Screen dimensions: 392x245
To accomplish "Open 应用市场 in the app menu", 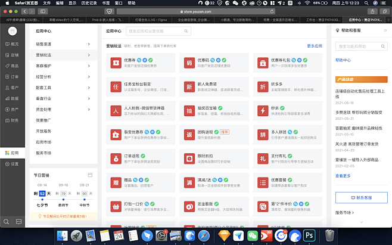I will pos(43,142).
